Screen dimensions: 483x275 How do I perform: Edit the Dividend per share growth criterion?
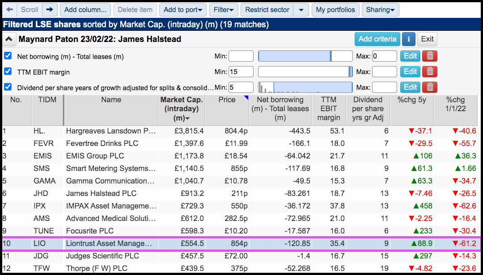(410, 87)
